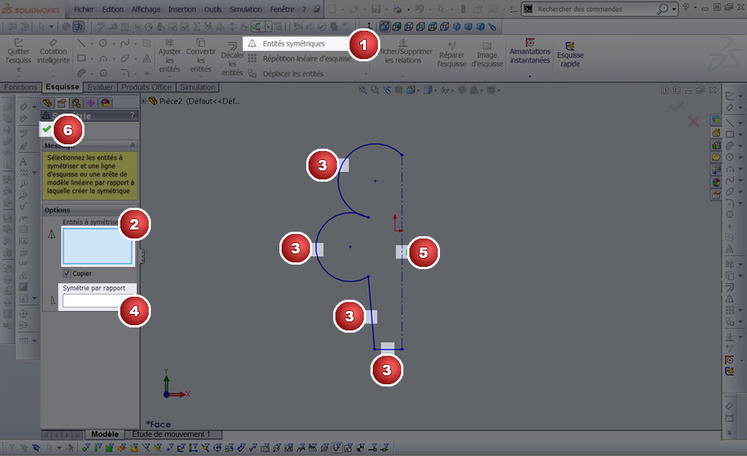Switch to the Produits Office tab
The image size is (747, 456).
click(x=146, y=87)
